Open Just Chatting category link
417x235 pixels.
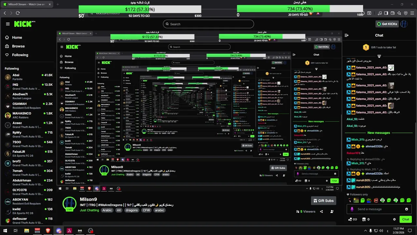(x=89, y=210)
